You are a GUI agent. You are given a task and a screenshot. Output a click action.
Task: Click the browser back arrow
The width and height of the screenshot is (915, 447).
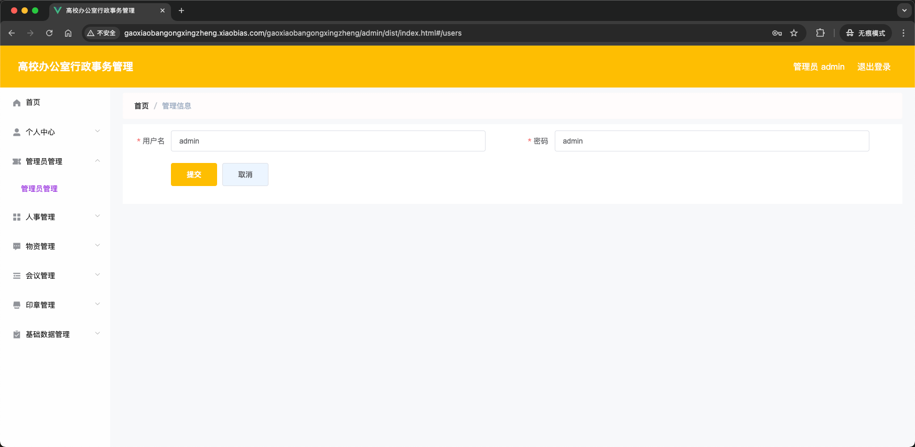[x=12, y=33]
